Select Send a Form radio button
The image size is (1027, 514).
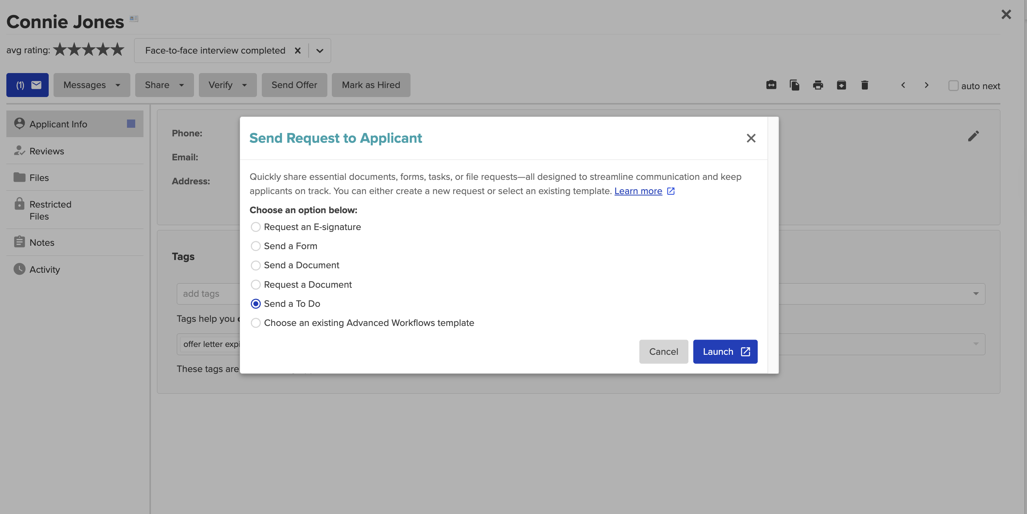point(255,246)
